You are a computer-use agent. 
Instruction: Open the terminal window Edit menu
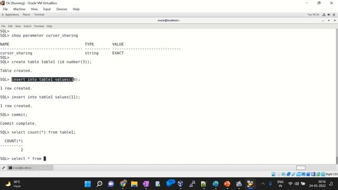pos(11,26)
